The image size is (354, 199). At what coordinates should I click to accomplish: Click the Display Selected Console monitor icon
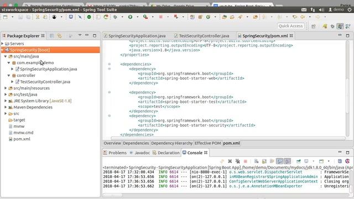(306, 161)
